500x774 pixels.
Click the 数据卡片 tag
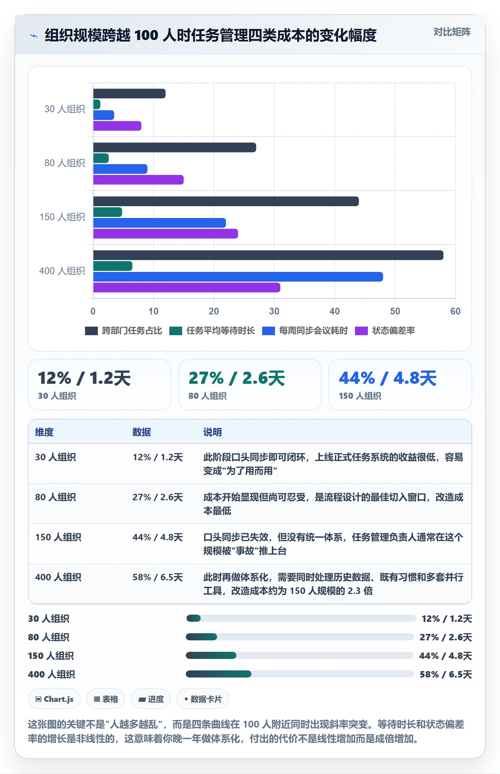pyautogui.click(x=203, y=699)
